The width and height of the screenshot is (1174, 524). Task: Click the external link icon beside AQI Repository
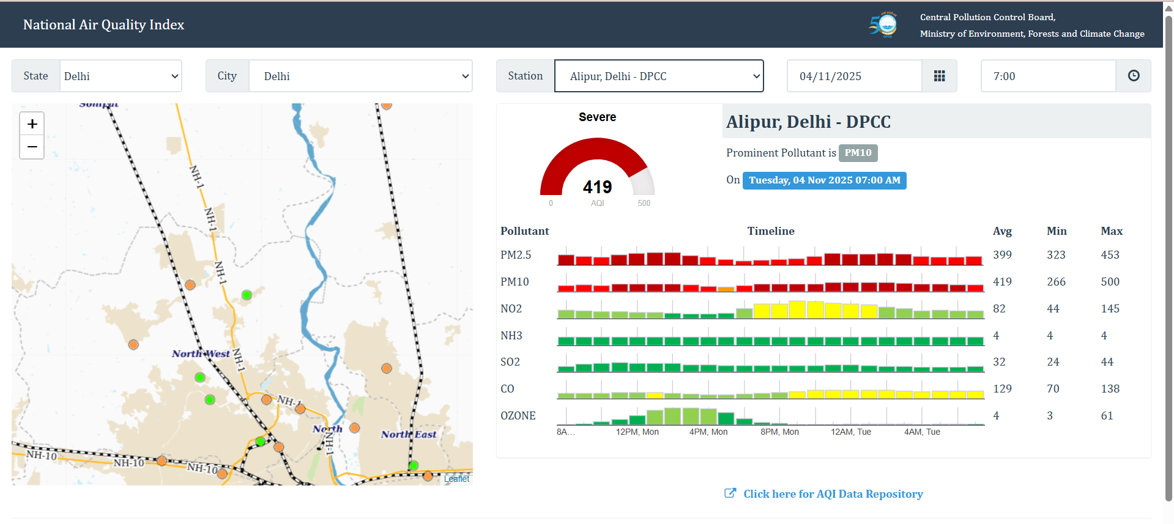pyautogui.click(x=730, y=493)
